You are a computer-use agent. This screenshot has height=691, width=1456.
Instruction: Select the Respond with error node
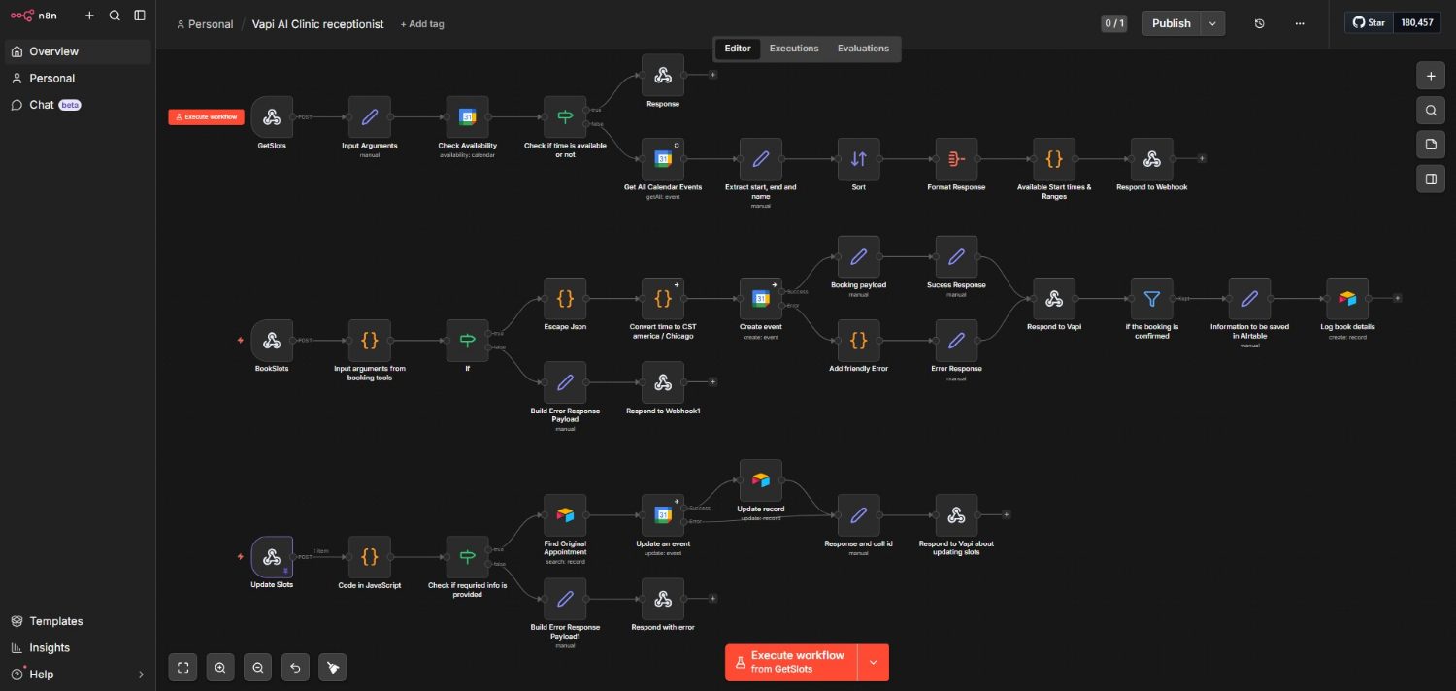click(663, 600)
